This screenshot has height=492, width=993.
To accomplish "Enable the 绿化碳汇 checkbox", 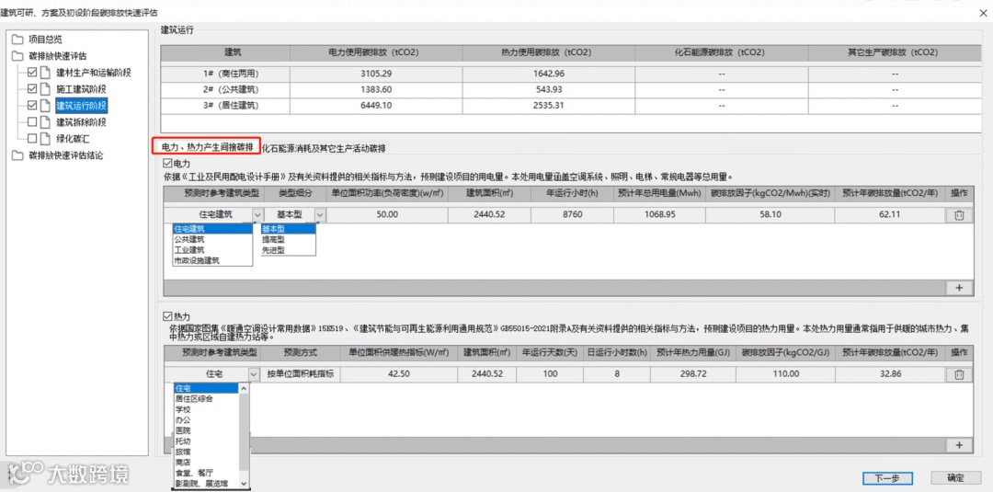I will (x=32, y=138).
